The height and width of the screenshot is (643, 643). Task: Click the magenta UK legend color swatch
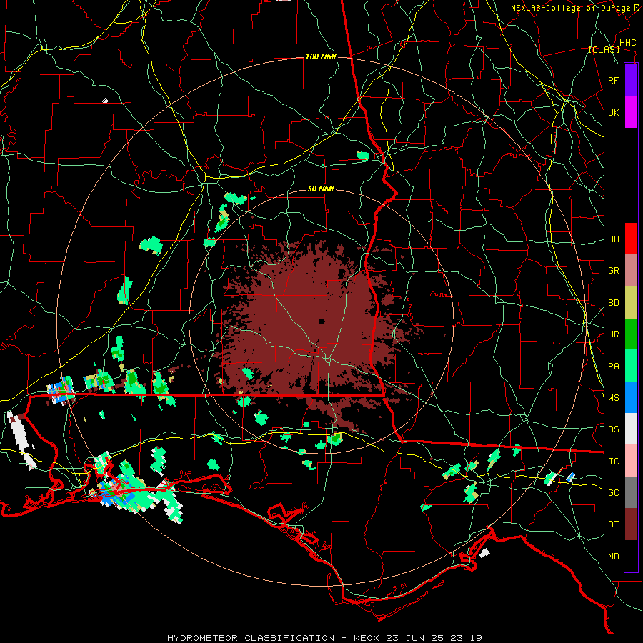point(631,112)
